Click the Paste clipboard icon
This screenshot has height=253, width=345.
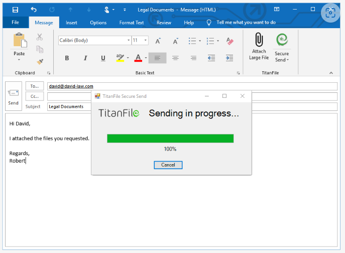click(20, 40)
